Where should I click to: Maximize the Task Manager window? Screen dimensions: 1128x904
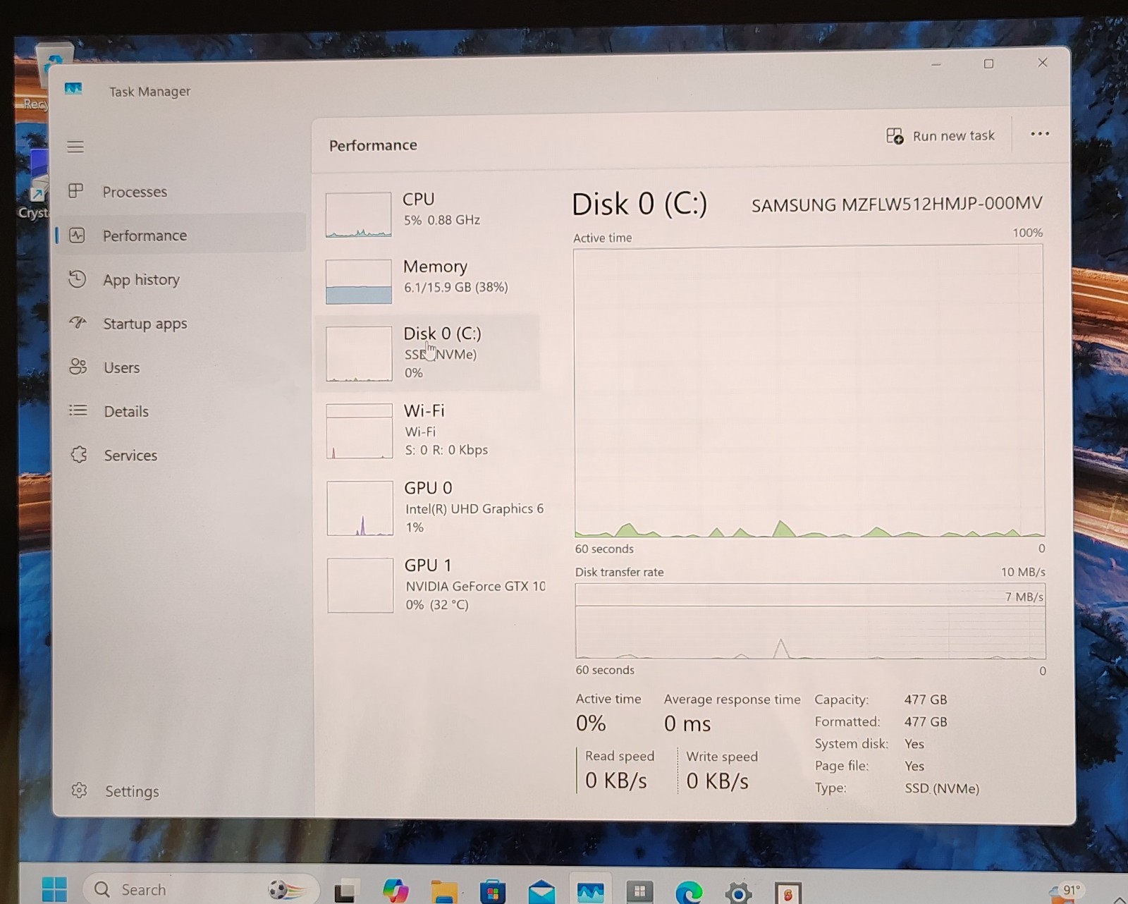click(x=988, y=63)
